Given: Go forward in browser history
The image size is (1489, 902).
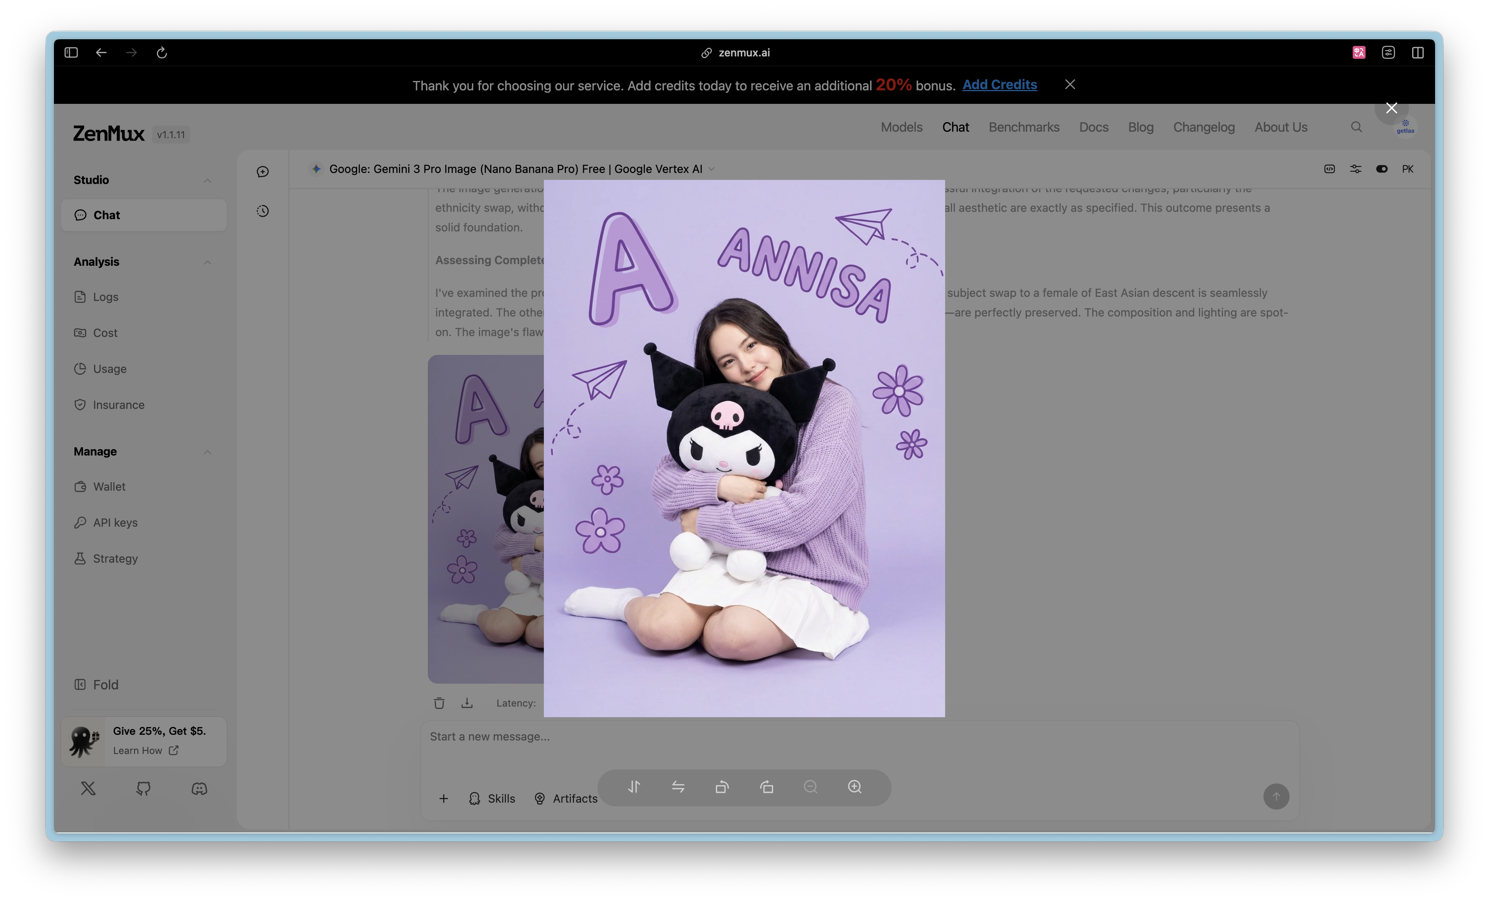Looking at the screenshot, I should (x=131, y=53).
